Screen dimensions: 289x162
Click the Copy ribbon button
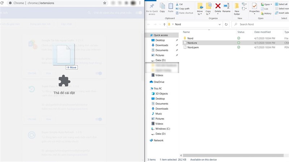click(x=162, y=8)
